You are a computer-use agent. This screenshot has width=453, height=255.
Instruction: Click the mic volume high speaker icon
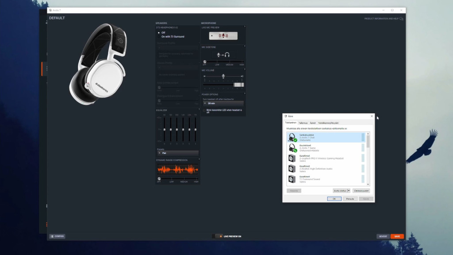coord(242,76)
